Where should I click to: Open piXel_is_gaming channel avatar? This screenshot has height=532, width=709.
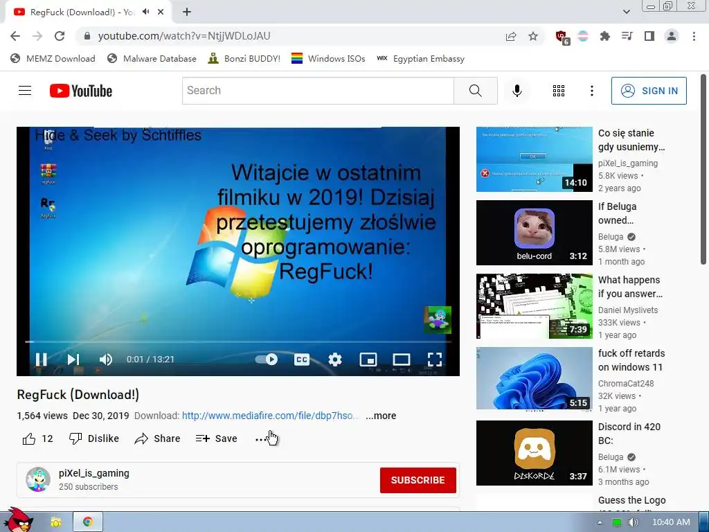tap(38, 479)
